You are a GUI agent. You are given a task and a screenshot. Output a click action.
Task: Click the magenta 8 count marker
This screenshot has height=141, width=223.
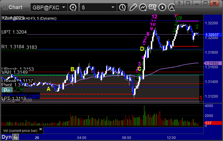click(x=148, y=34)
